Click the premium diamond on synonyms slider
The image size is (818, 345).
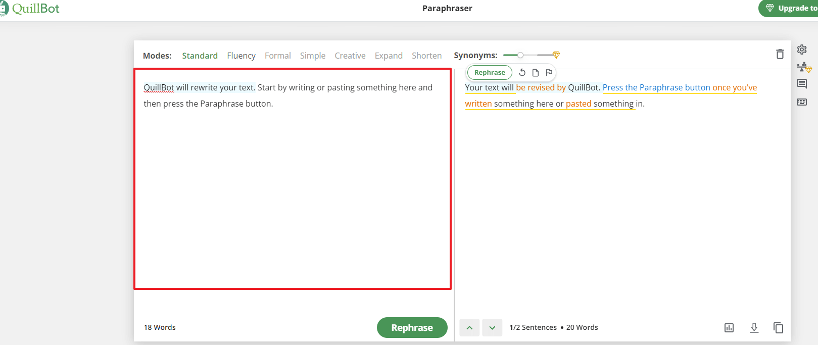(556, 55)
